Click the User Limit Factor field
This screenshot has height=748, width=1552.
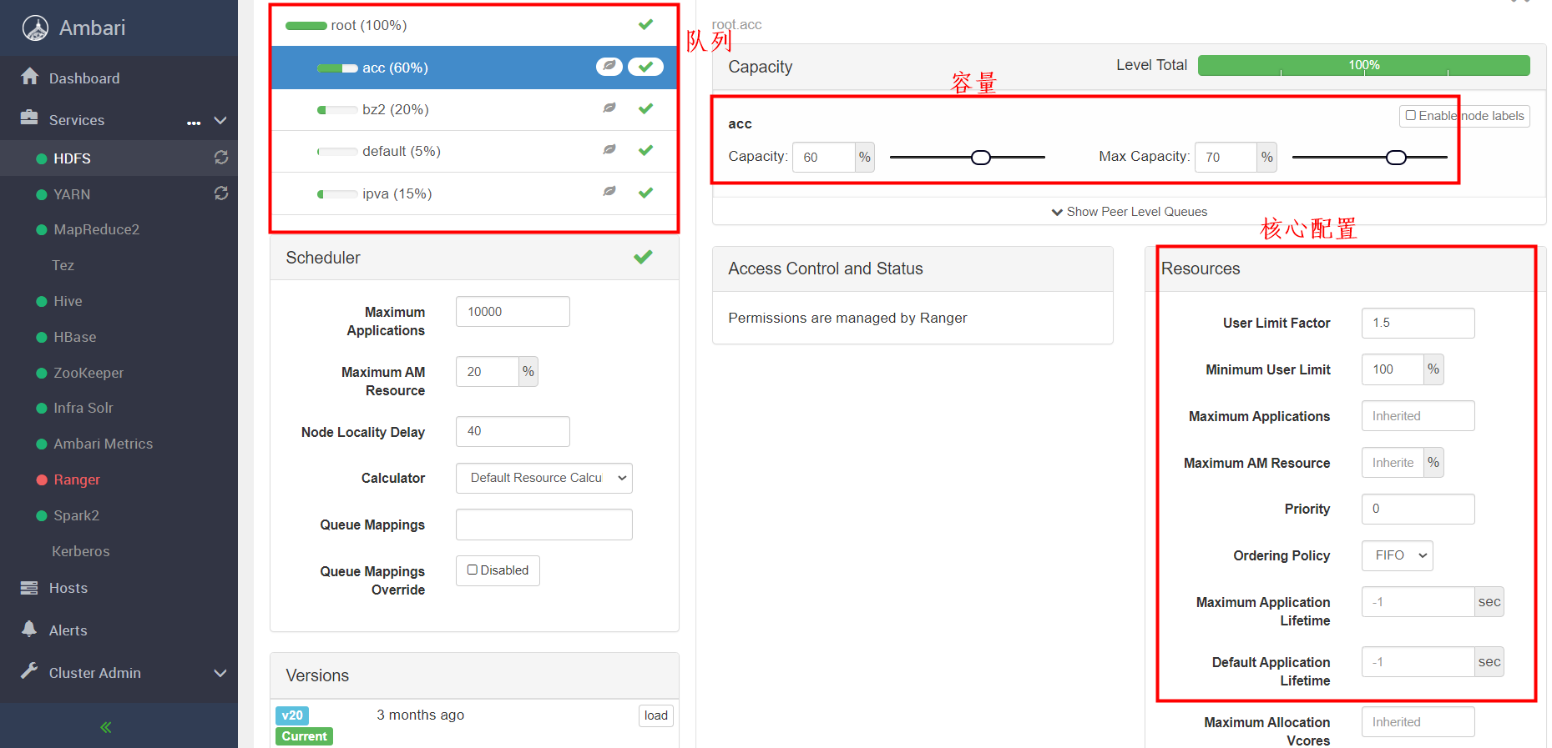click(1418, 323)
